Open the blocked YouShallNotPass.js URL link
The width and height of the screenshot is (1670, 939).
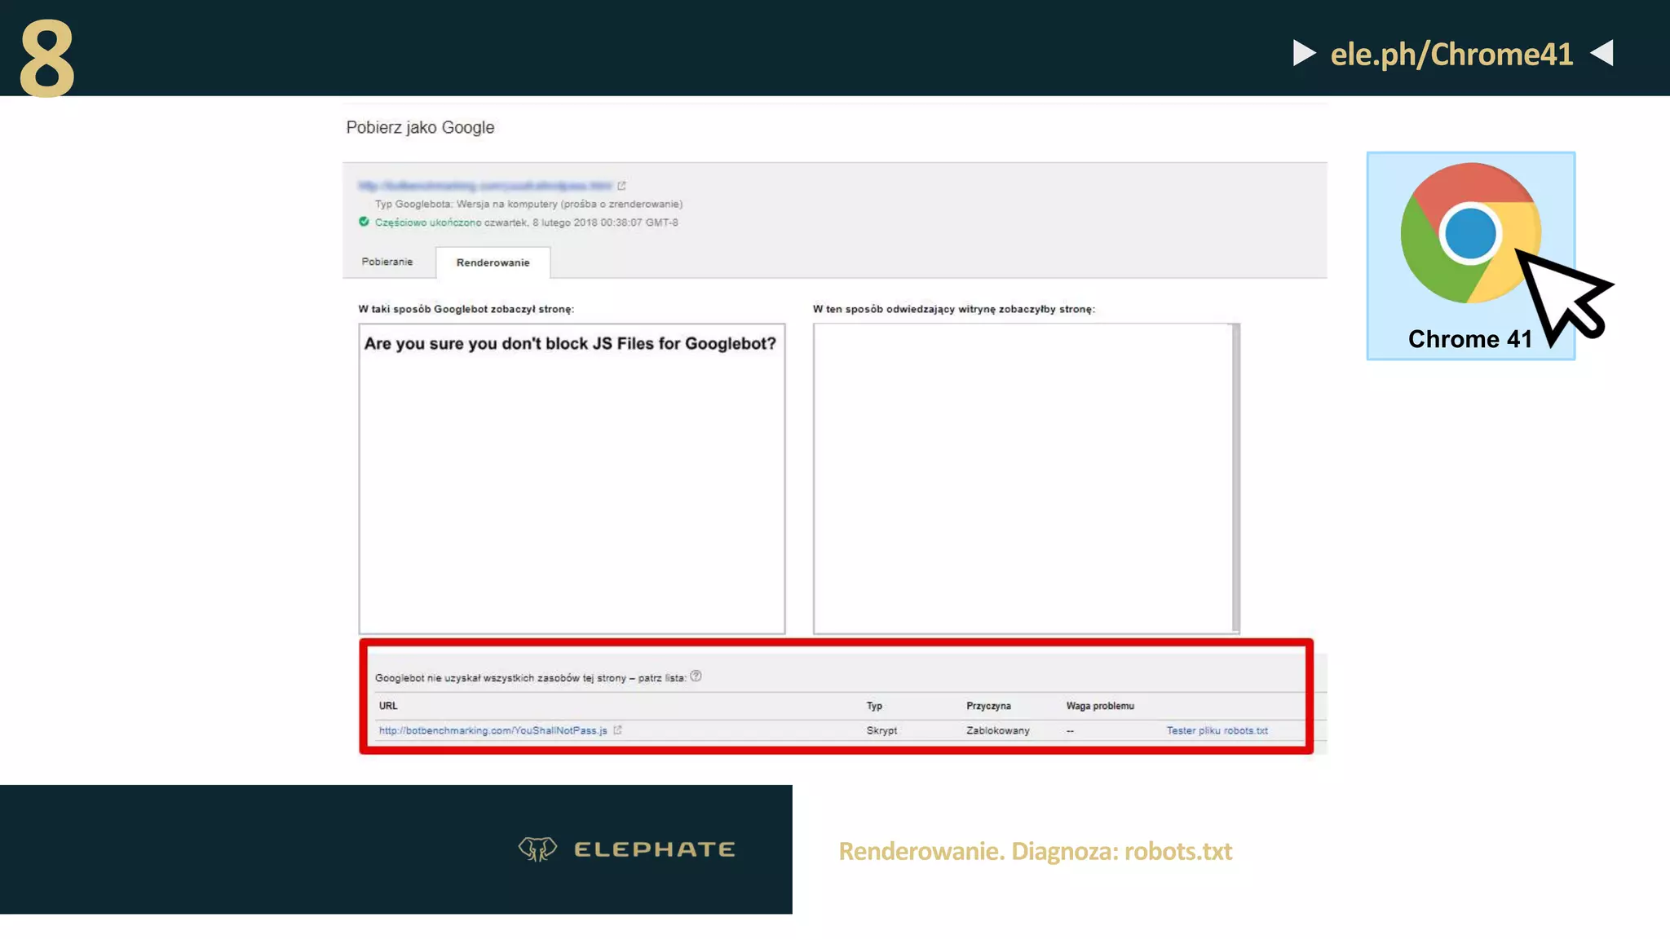(493, 730)
